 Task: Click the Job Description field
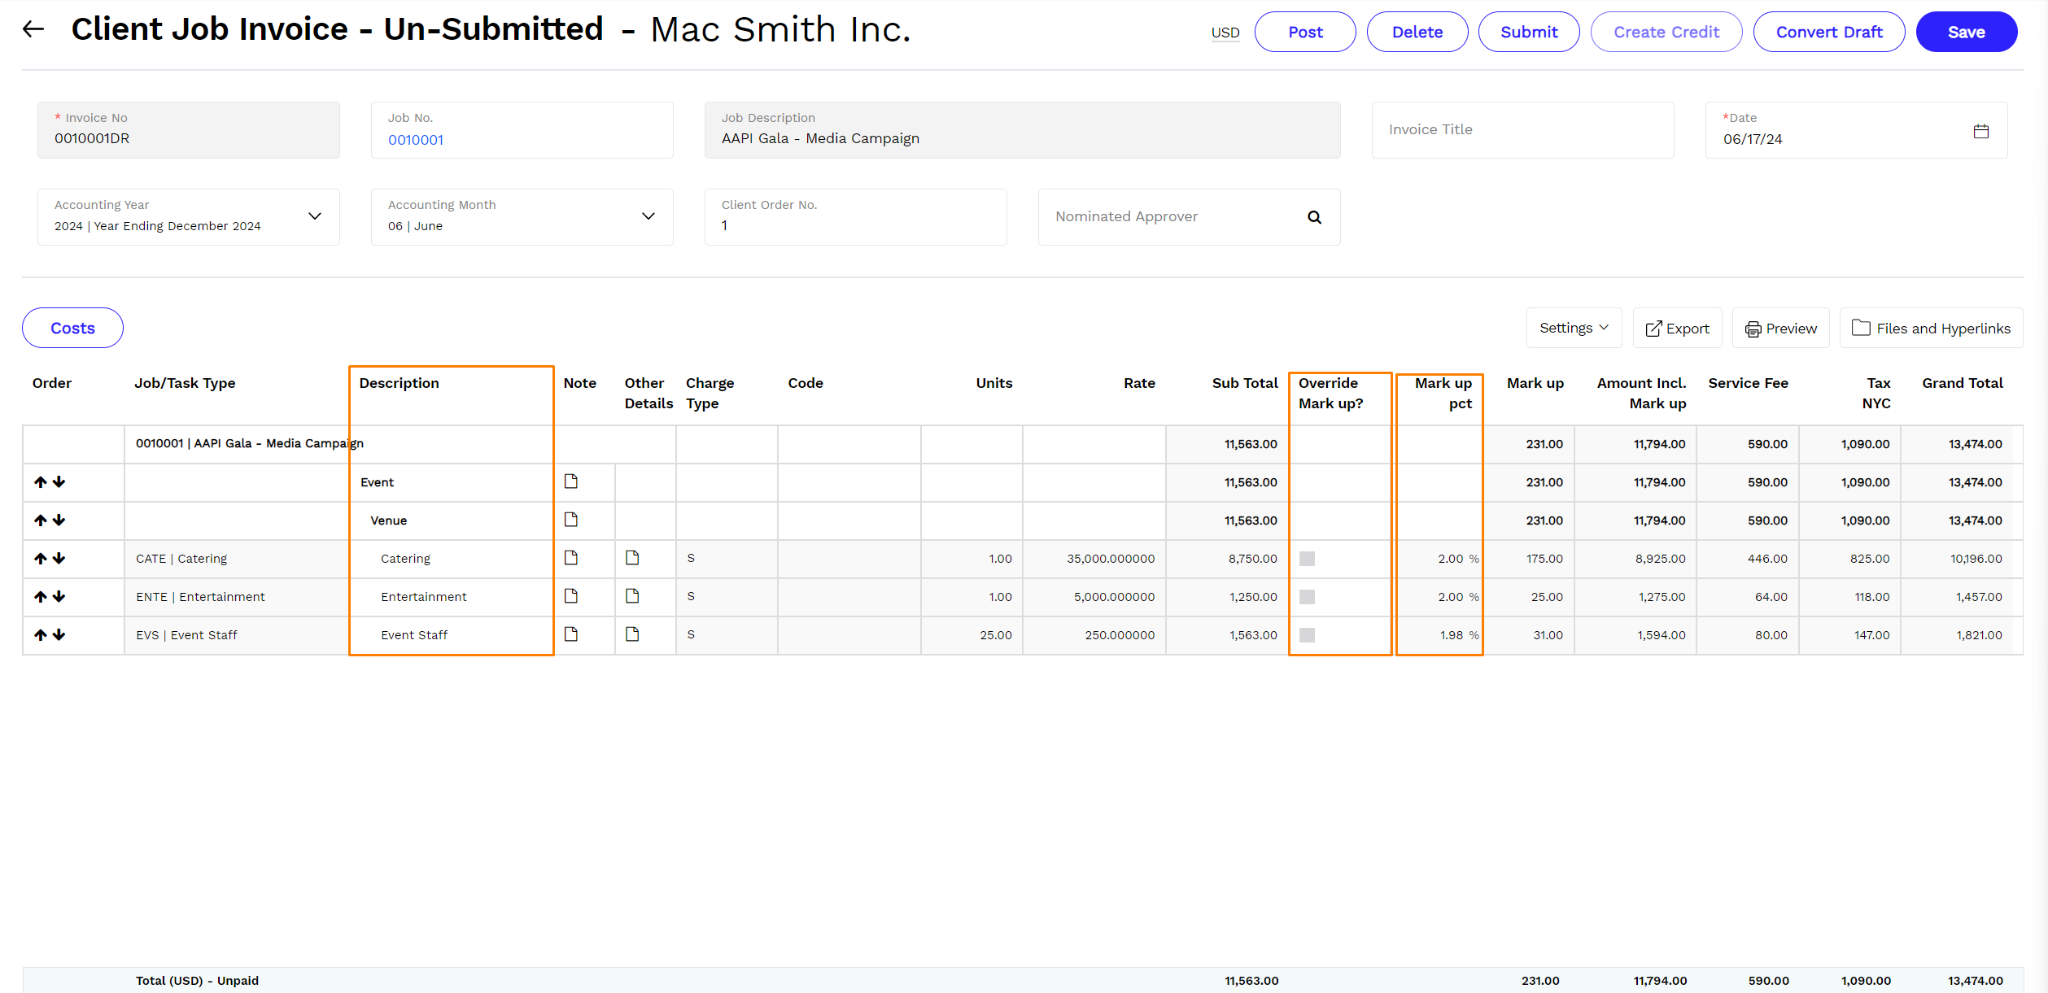(x=1022, y=130)
